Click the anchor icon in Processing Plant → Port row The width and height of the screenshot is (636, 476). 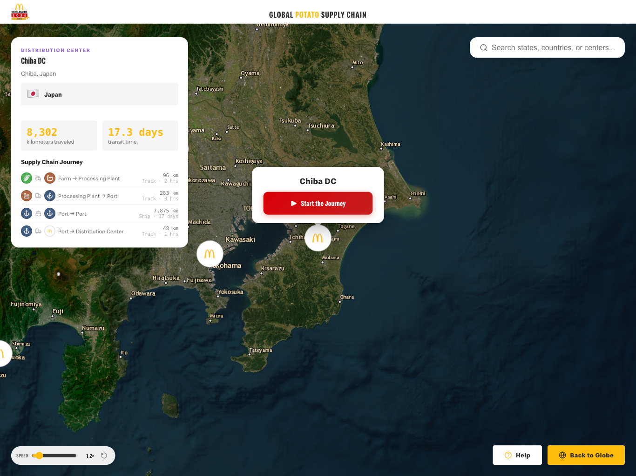pos(50,196)
